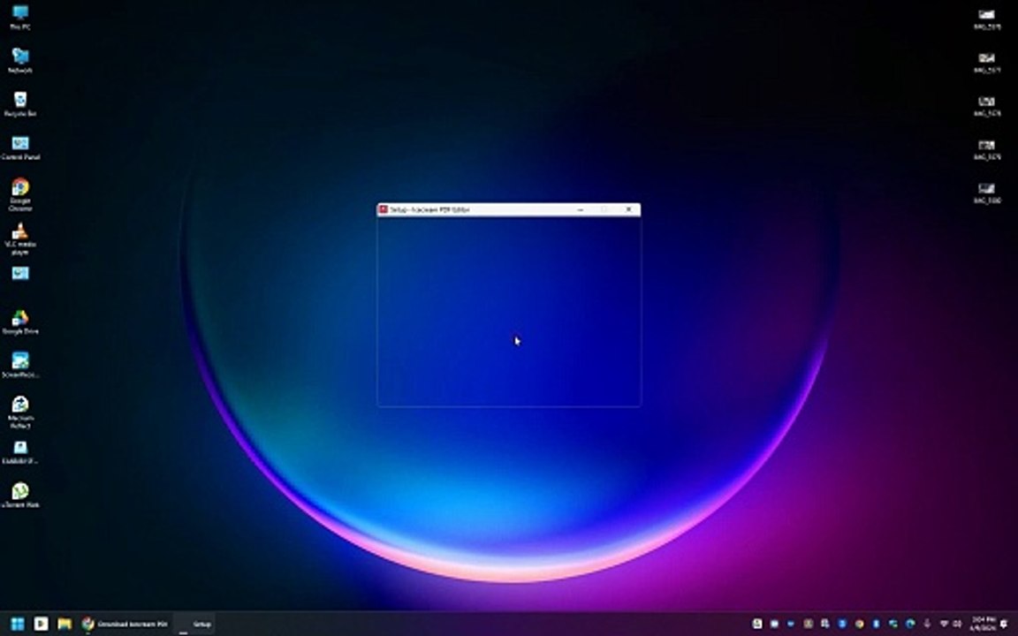Minimize the Setup Icecream PDF Editor window
The height and width of the screenshot is (636, 1018).
[581, 209]
